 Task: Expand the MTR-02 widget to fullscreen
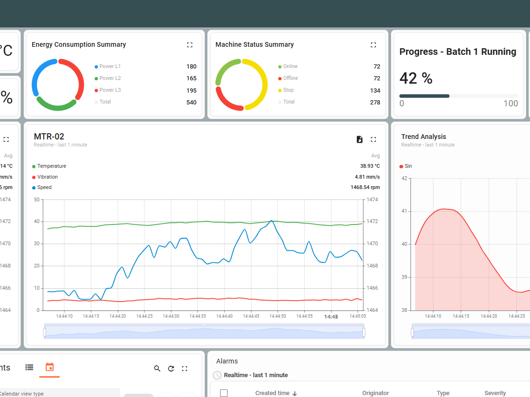(x=374, y=139)
